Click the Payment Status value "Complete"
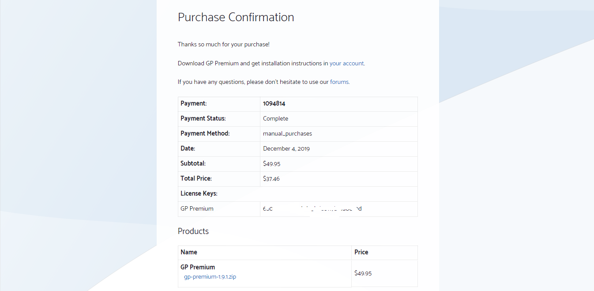 coord(275,118)
